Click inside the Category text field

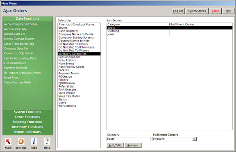[128, 139]
